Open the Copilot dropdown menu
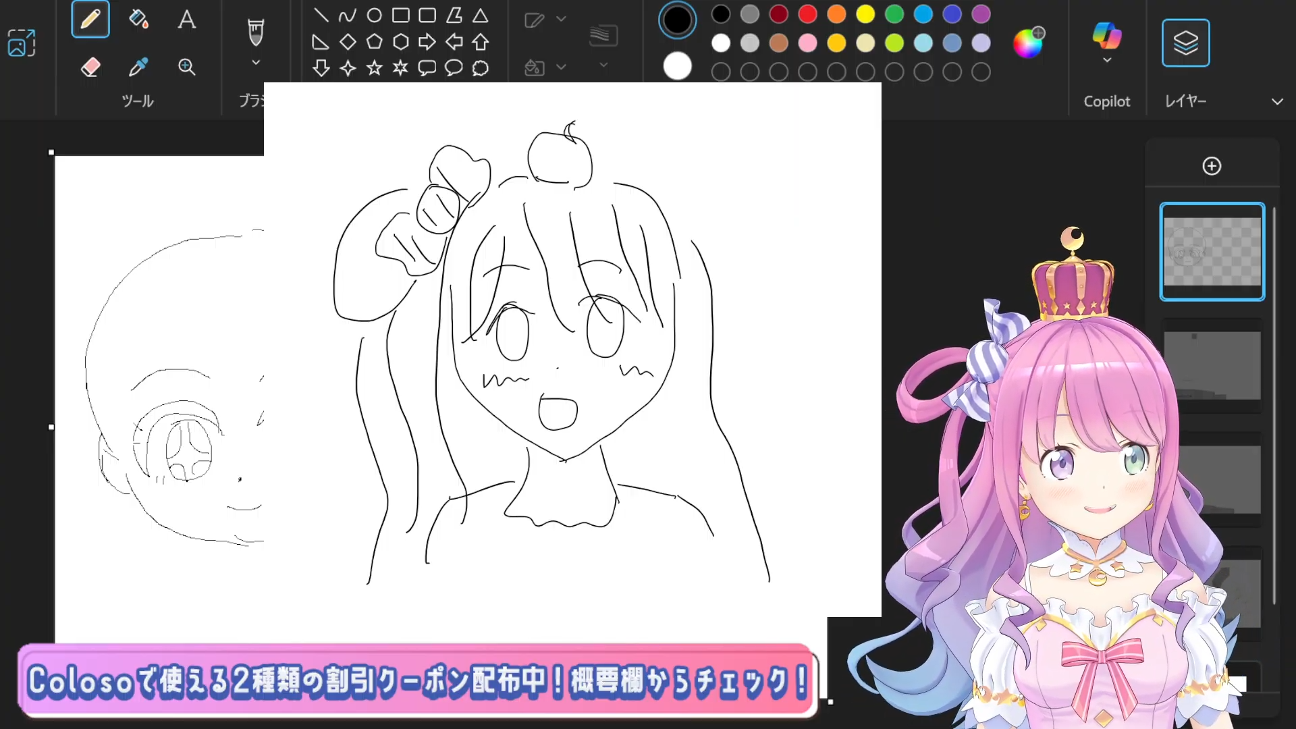Screen dimensions: 1296x729 pos(1107,61)
